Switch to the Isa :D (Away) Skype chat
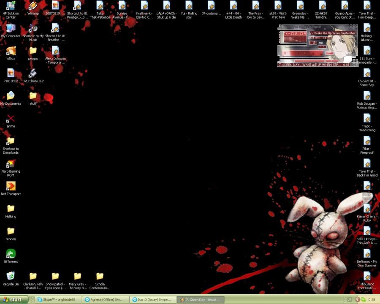 153,300
